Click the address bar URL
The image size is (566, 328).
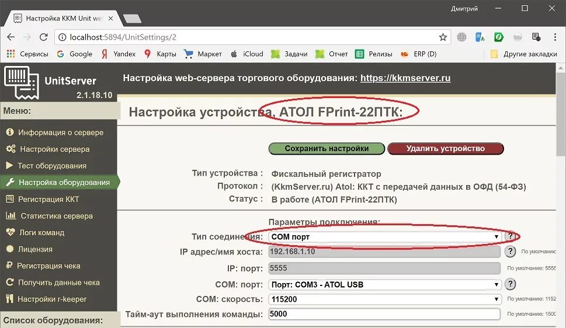click(123, 37)
